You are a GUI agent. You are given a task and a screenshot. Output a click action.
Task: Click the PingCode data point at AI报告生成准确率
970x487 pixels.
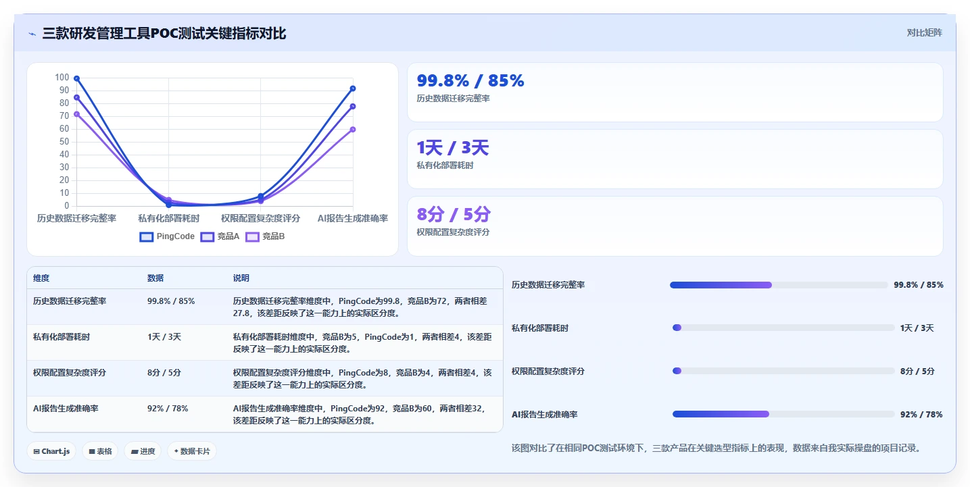(353, 88)
